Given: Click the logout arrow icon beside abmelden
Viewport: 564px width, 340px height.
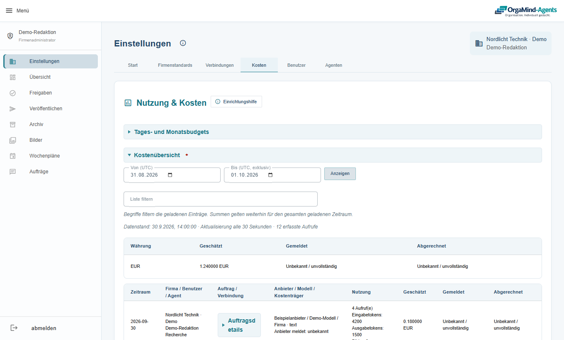Looking at the screenshot, I should coord(14,328).
